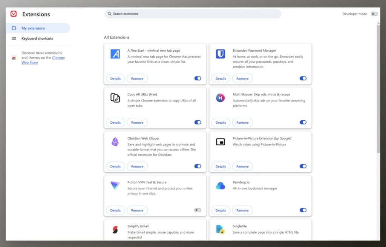Remove the Proton VPN extension
Screen dimensions: 386x247
[137, 210]
